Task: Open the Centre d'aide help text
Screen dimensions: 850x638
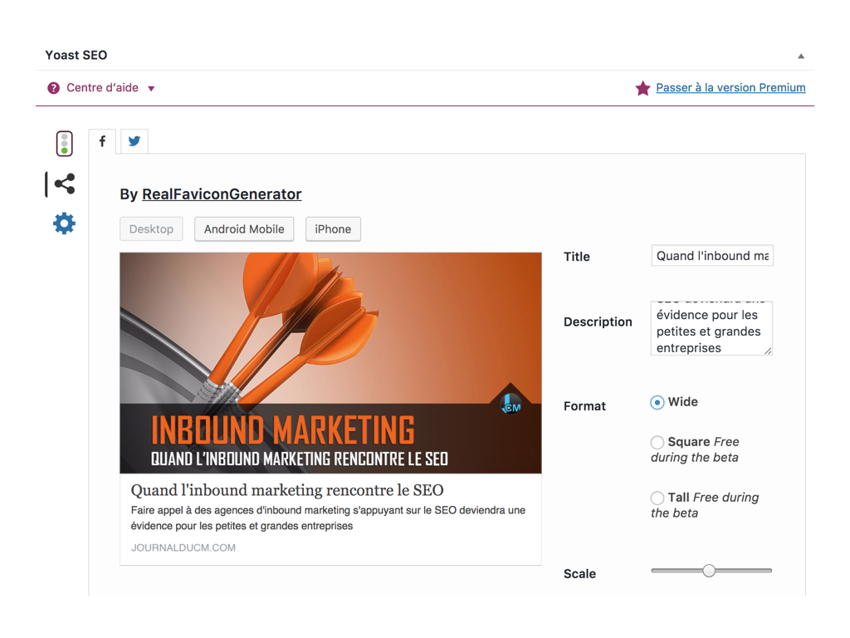Action: coord(102,87)
